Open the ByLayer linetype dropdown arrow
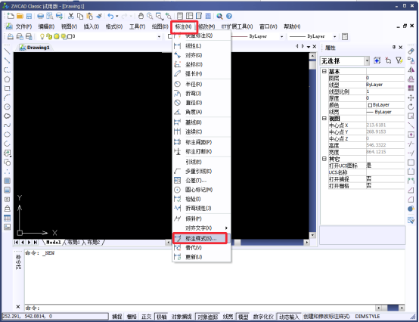The height and width of the screenshot is (322, 419). point(281,36)
